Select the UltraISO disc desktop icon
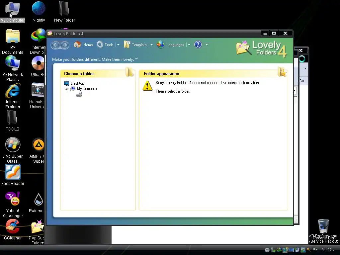This screenshot has width=340, height=255. click(x=38, y=66)
